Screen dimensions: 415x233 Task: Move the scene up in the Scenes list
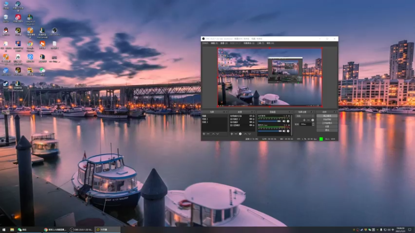point(213,134)
